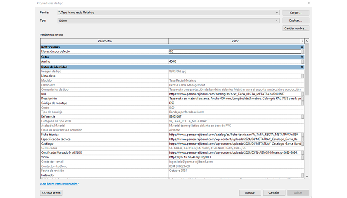Click the Elevación por defecto value field
The image size is (347, 198).
234,51
